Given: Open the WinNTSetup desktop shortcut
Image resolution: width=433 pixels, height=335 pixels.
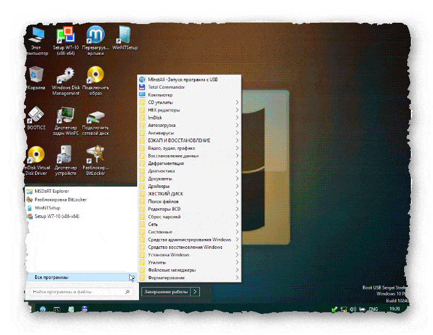Looking at the screenshot, I should click(x=125, y=38).
